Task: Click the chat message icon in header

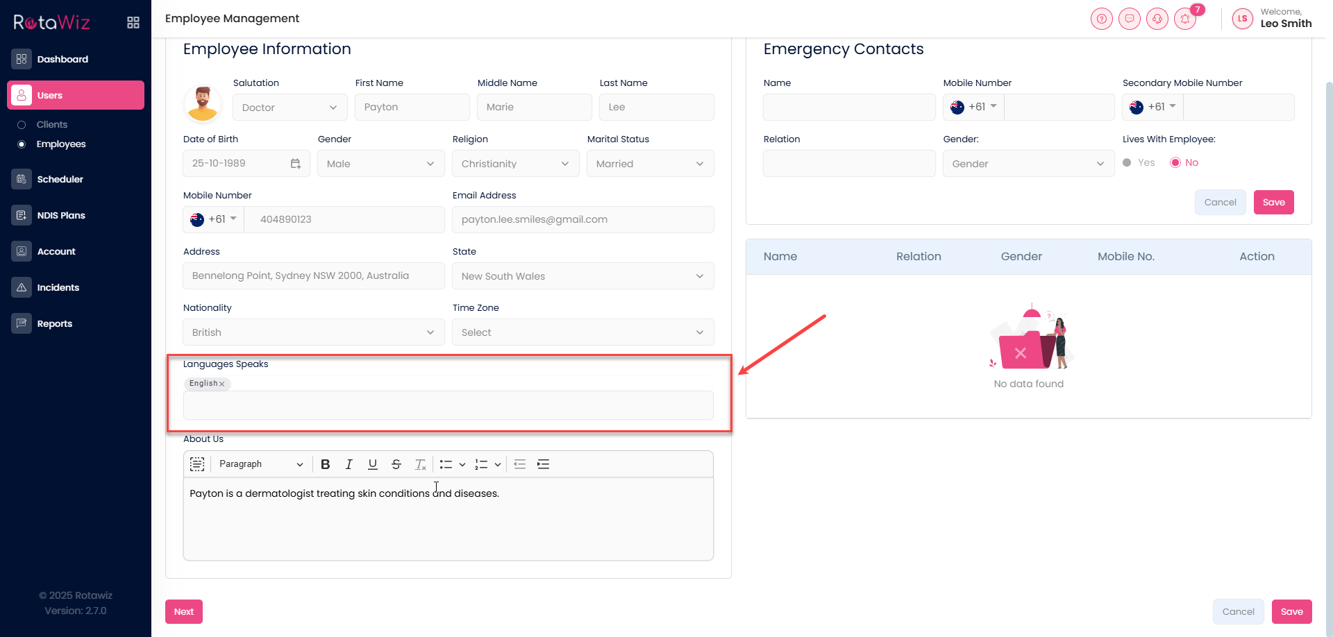Action: (1129, 19)
